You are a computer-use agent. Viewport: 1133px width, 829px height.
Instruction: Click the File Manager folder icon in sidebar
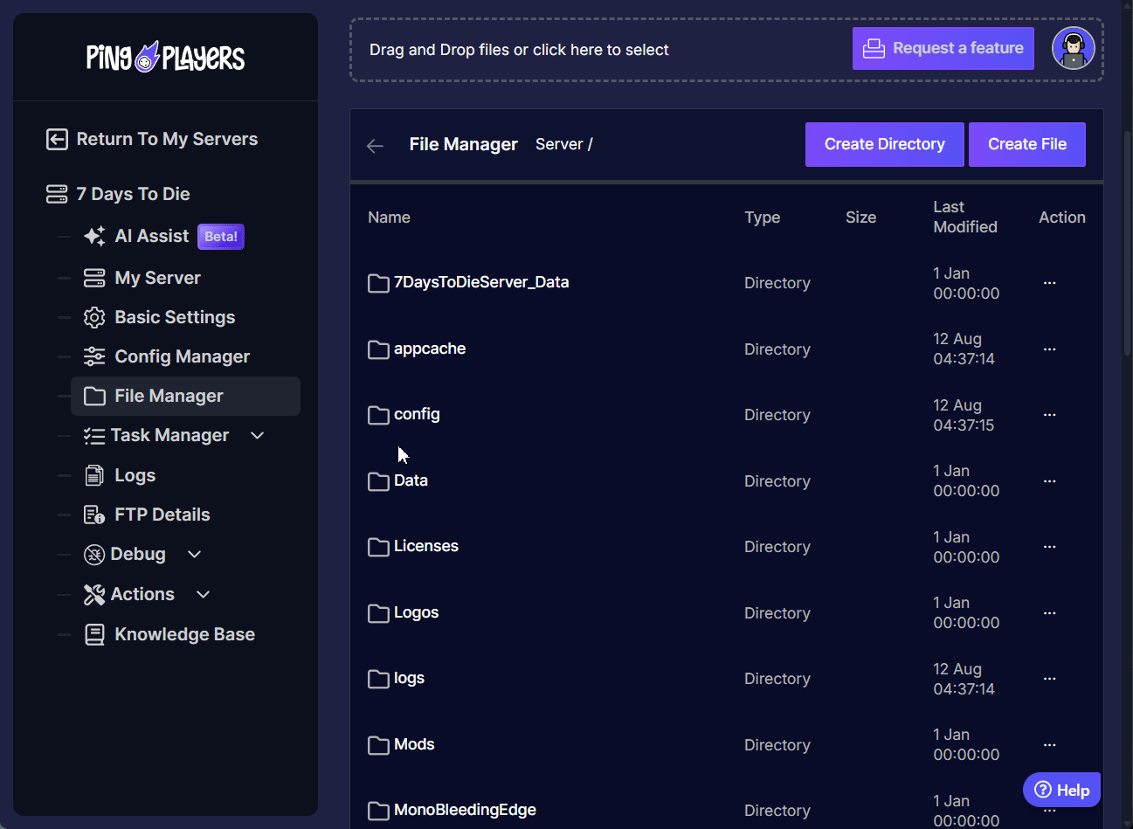94,397
